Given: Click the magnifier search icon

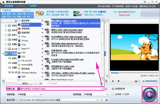Looking at the screenshot, I should pos(101,83).
